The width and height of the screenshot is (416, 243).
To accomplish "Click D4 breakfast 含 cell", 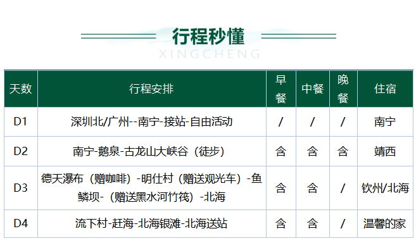I will pyautogui.click(x=281, y=223).
